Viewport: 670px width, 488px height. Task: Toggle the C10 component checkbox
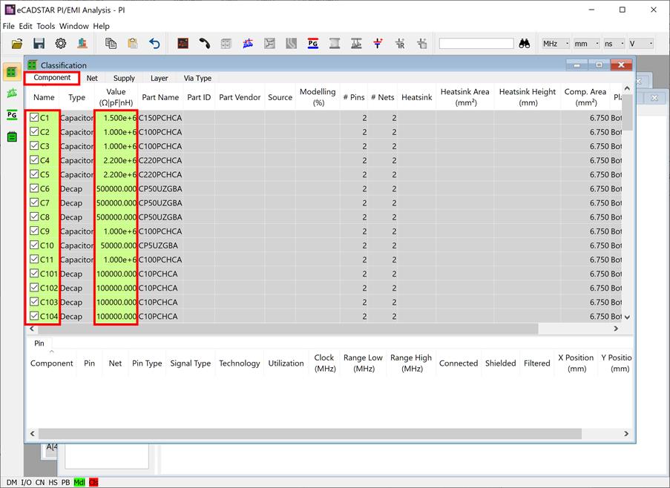click(34, 245)
